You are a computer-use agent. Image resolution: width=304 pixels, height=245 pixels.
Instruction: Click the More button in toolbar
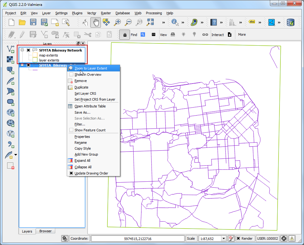pyautogui.click(x=242, y=34)
